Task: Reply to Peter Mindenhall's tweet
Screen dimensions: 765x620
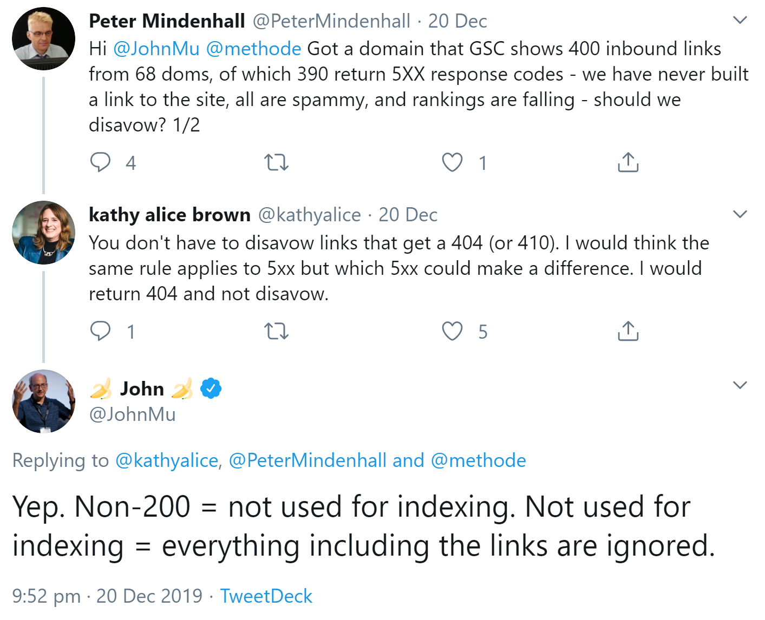Action: pyautogui.click(x=101, y=162)
